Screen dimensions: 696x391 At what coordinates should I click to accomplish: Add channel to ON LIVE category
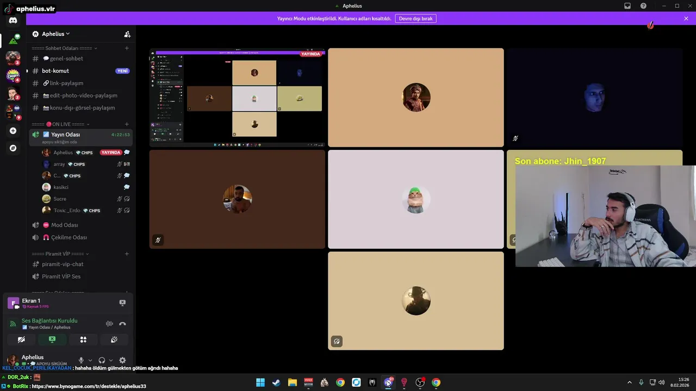[127, 124]
